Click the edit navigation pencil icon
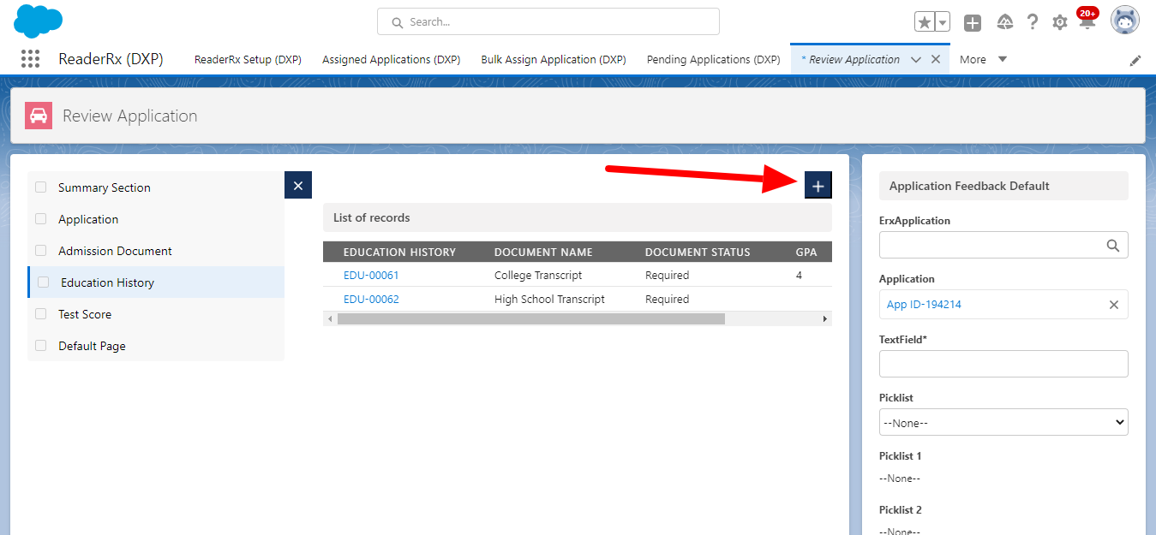This screenshot has width=1156, height=535. 1135,60
